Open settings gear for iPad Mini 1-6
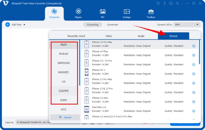This screenshot has width=205, height=130. click(194, 111)
